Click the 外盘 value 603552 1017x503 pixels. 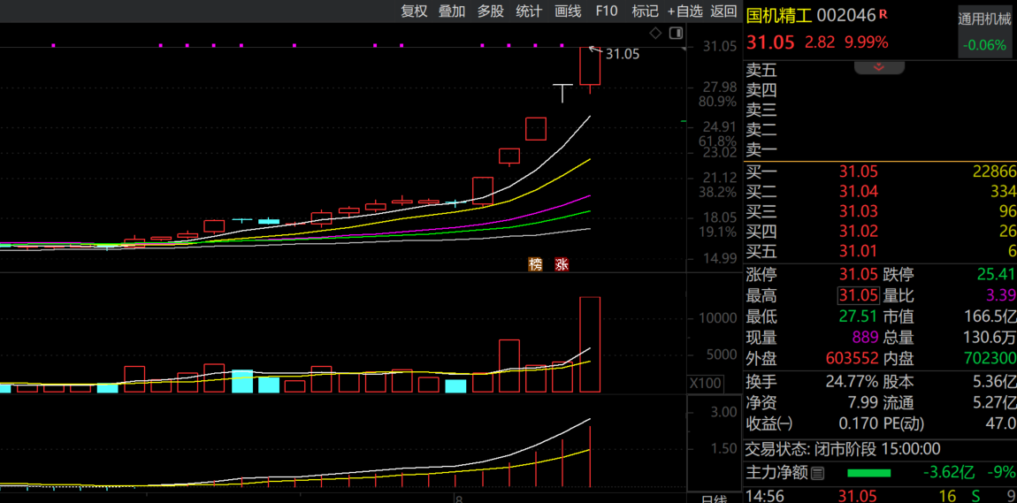click(x=853, y=358)
